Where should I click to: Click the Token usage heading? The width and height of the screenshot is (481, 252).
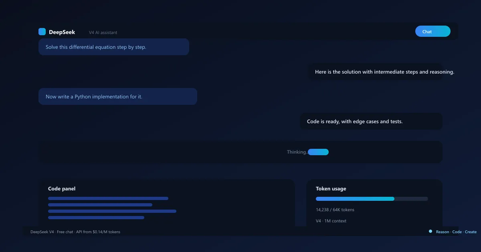[331, 188]
